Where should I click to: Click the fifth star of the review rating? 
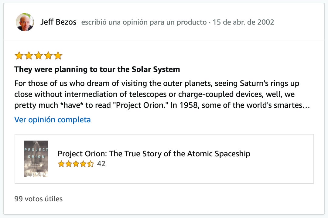click(58, 56)
